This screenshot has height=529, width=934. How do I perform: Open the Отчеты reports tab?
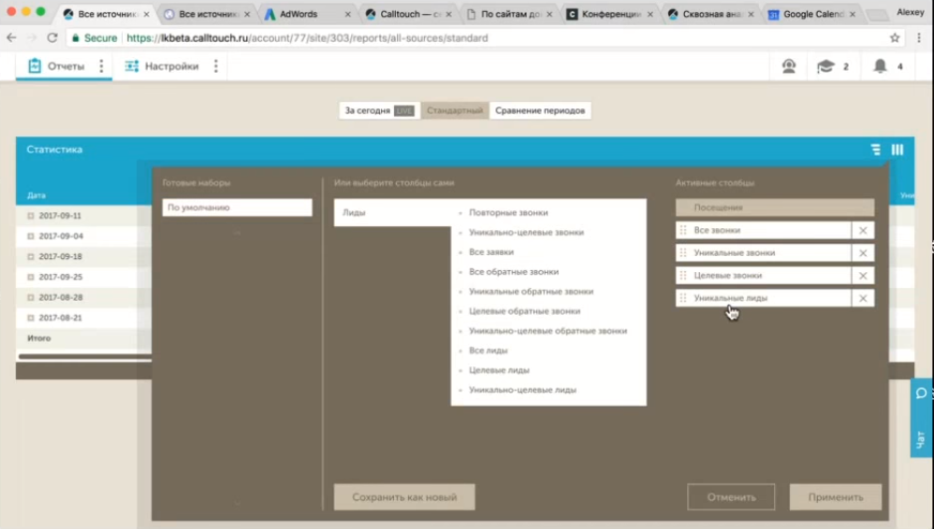pyautogui.click(x=56, y=66)
